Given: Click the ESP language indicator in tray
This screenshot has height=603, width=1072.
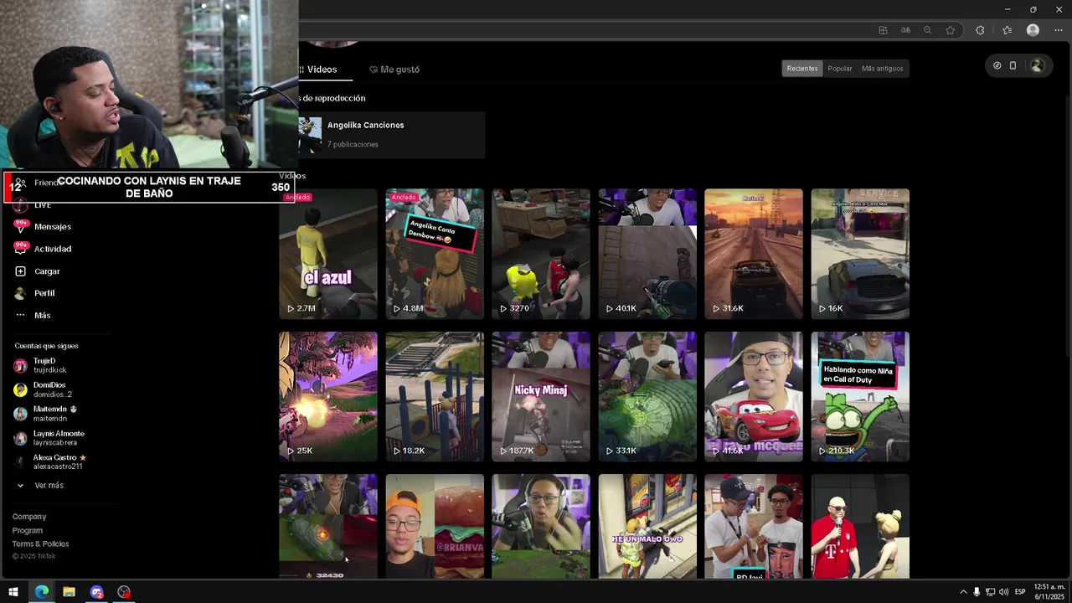Looking at the screenshot, I should (x=1020, y=592).
